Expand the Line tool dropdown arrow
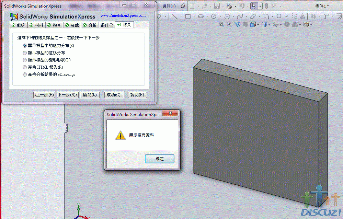 (x=181, y=16)
